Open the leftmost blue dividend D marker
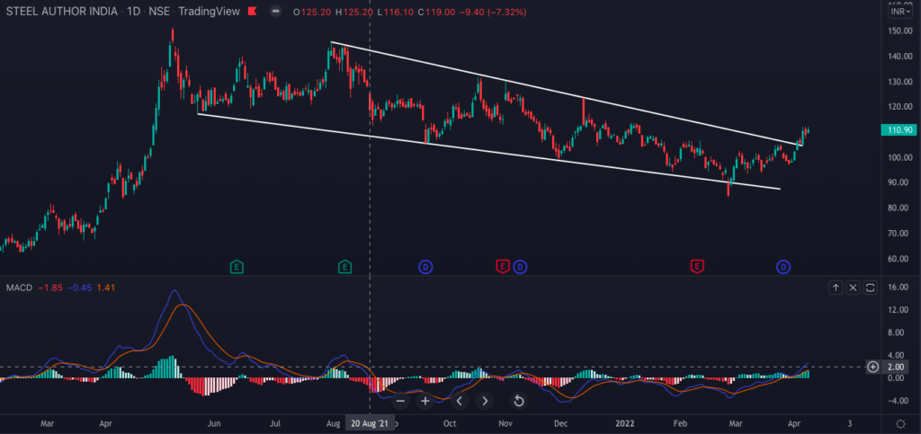 425,268
